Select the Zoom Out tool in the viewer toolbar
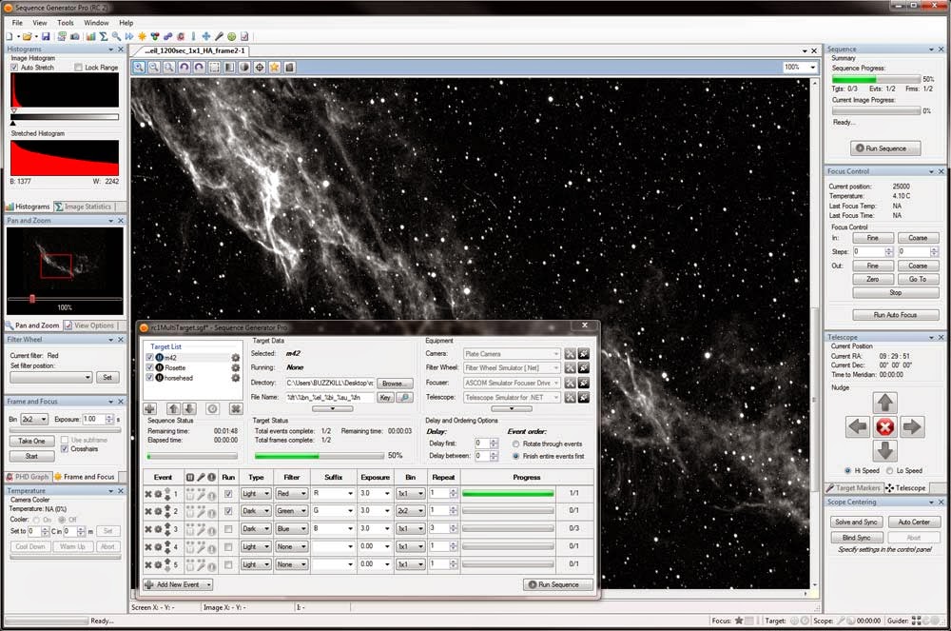Viewport: 951px width, 631px height. (x=155, y=68)
